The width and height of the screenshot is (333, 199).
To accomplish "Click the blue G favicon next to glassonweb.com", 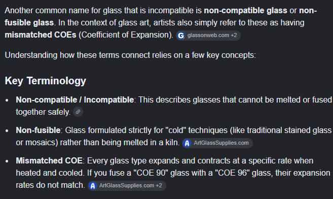I will coord(181,36).
